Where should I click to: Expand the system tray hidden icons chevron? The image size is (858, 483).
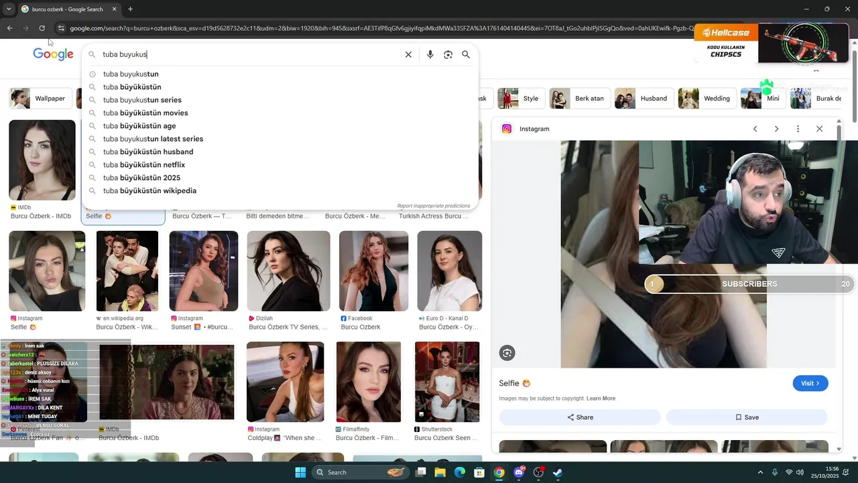coord(760,472)
